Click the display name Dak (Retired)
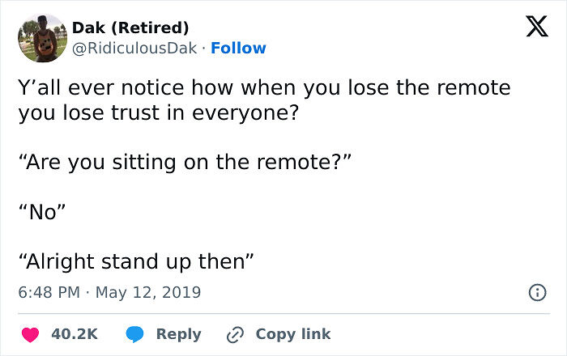567x356 pixels. click(130, 28)
